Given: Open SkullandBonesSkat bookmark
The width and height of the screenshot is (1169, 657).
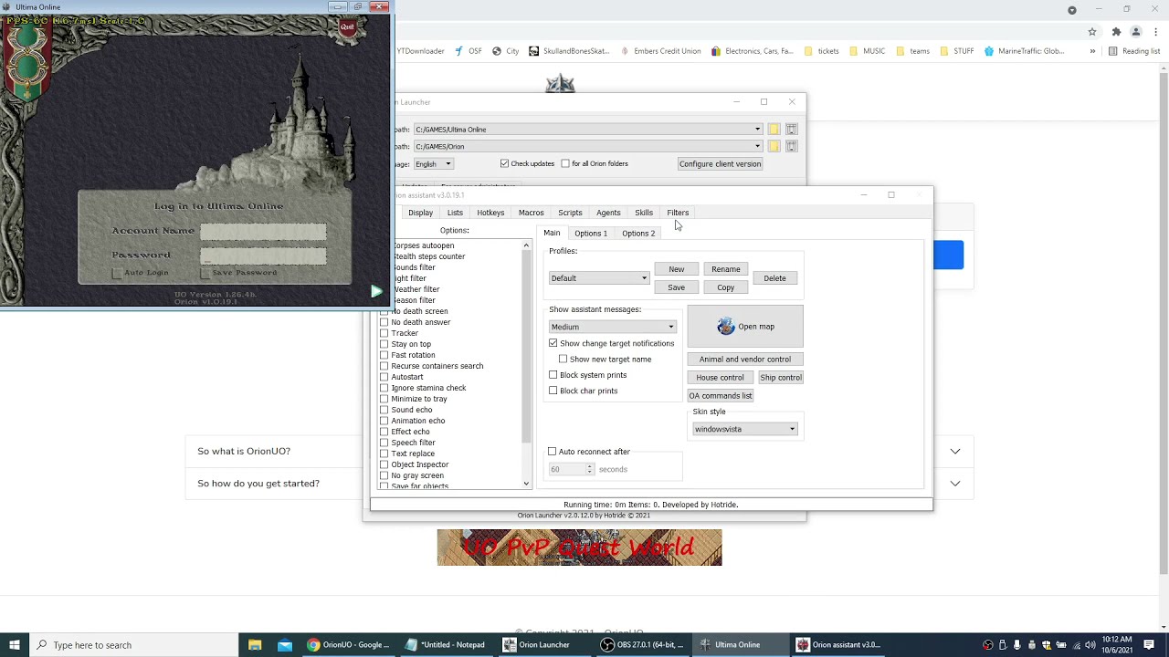Looking at the screenshot, I should tap(568, 51).
